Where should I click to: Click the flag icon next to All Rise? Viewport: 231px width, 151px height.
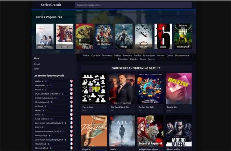click(71, 106)
